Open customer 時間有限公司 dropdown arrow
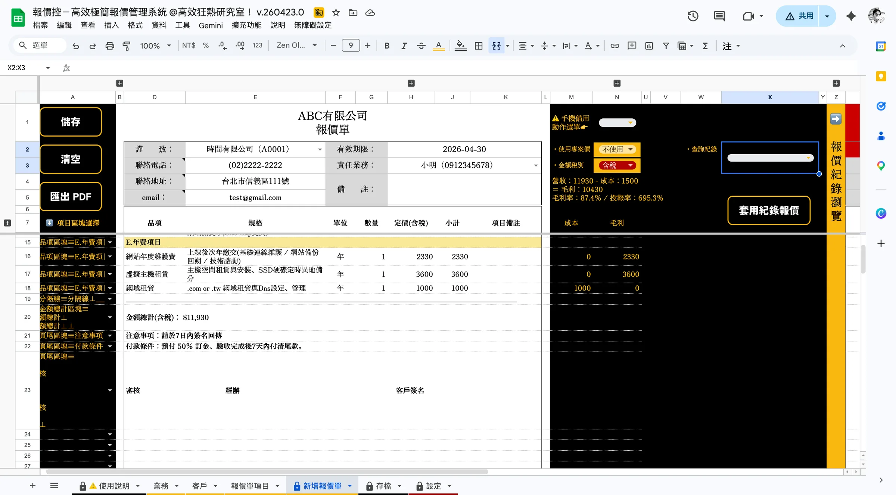This screenshot has width=896, height=495. tap(320, 150)
